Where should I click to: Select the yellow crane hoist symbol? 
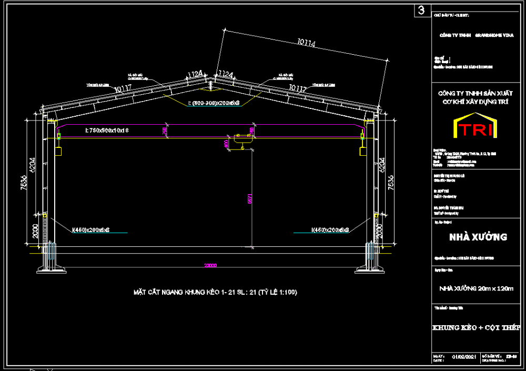pyautogui.click(x=243, y=142)
